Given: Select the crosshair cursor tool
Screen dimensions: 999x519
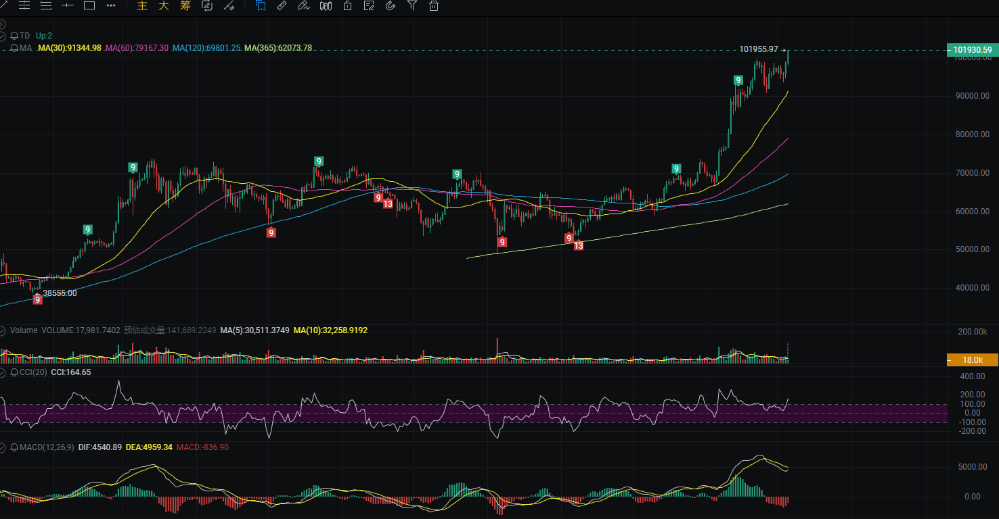Looking at the screenshot, I should click(x=68, y=5).
